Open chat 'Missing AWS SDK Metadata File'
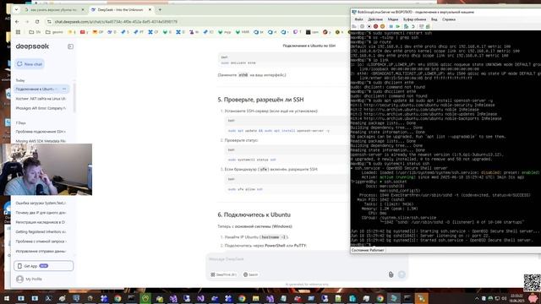The height and width of the screenshot is (304, 541). [x=41, y=141]
